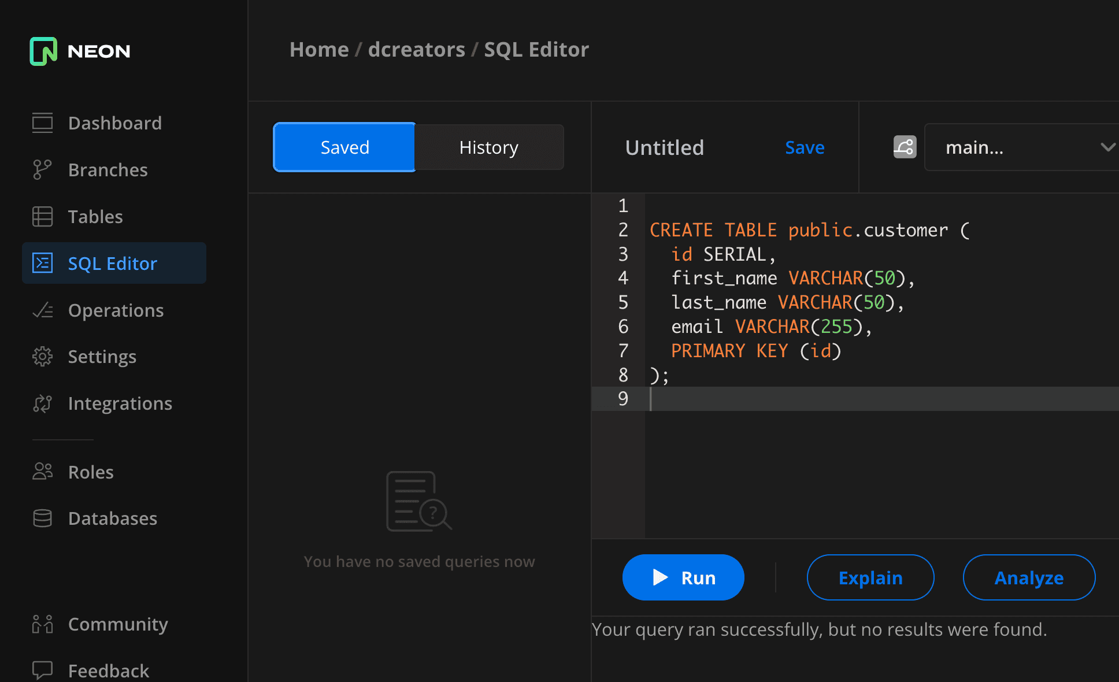Image resolution: width=1119 pixels, height=682 pixels.
Task: Switch to the Saved tab
Action: coord(344,147)
